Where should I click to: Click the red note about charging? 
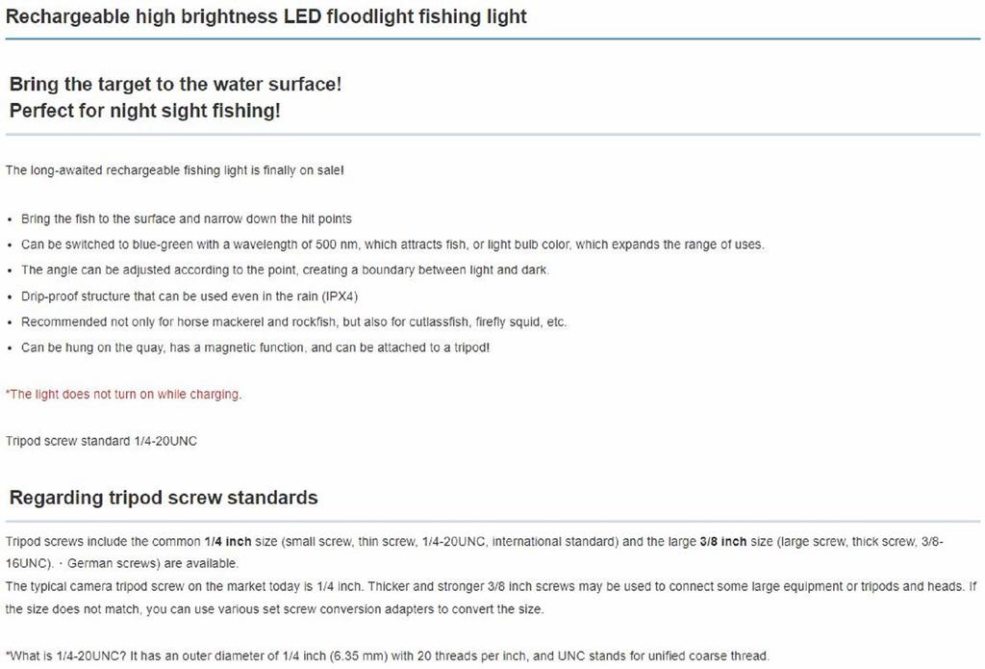coord(123,395)
